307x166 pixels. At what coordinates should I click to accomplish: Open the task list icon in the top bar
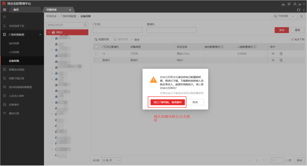pos(289,4)
